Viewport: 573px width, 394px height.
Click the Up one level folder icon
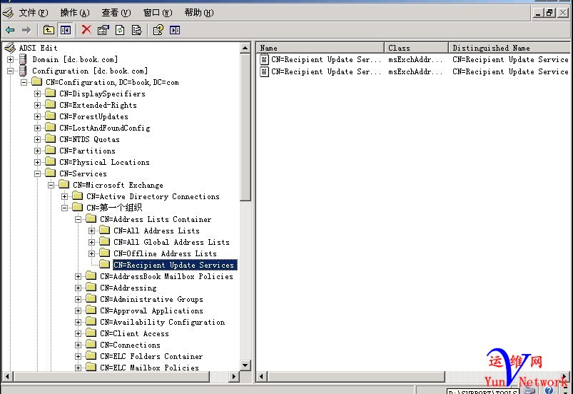(49, 30)
